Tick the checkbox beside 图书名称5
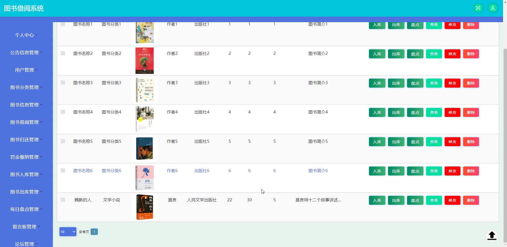The height and width of the screenshot is (247, 507). [63, 141]
